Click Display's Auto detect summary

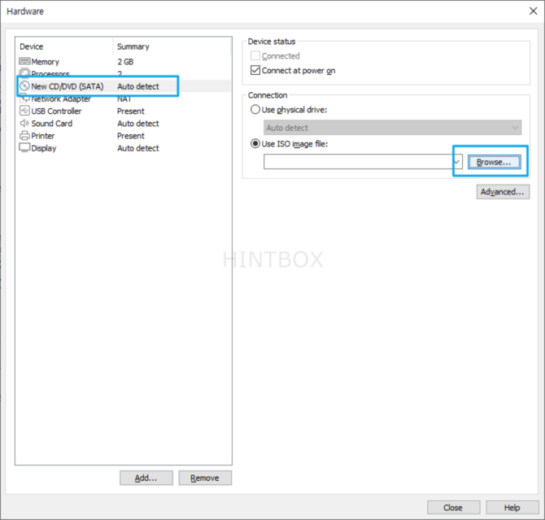[138, 148]
